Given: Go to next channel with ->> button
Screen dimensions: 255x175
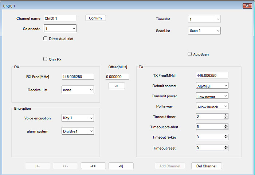Looking at the screenshot, I should click(x=93, y=166).
